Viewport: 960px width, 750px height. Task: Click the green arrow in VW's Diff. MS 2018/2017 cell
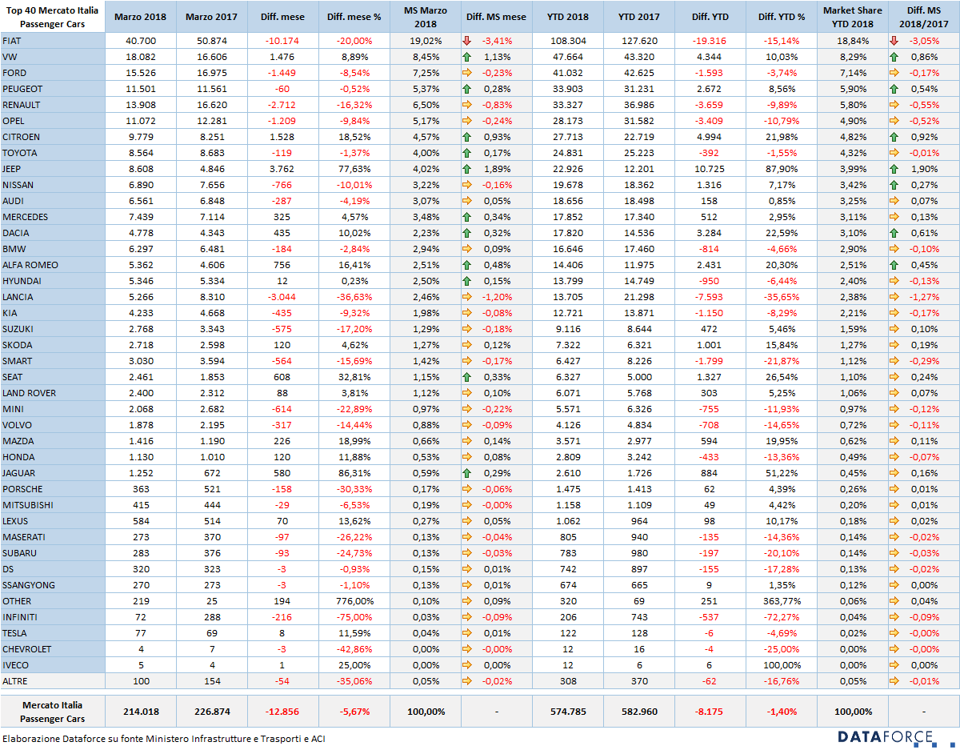click(x=894, y=57)
